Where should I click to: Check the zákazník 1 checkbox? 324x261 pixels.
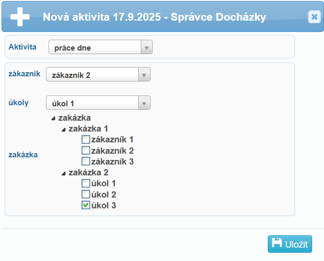86,139
